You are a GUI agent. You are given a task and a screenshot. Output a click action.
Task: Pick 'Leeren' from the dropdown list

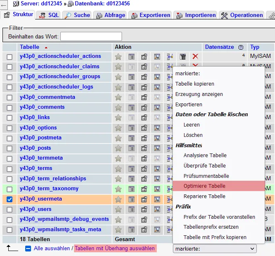pos(219,124)
